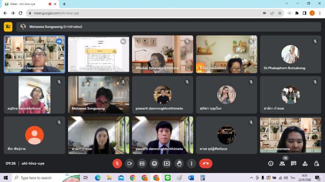Show the participants list panel
Viewport: 325px width, 182px height.
click(x=282, y=164)
